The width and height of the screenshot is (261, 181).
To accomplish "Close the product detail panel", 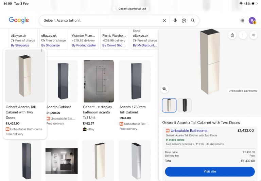I will click(x=253, y=35).
